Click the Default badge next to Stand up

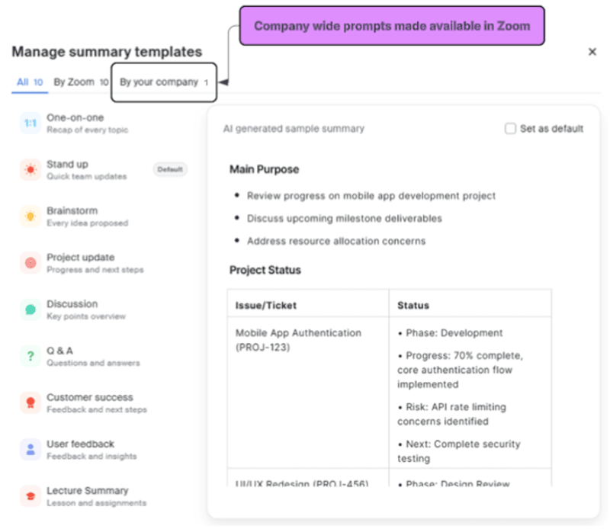point(169,169)
